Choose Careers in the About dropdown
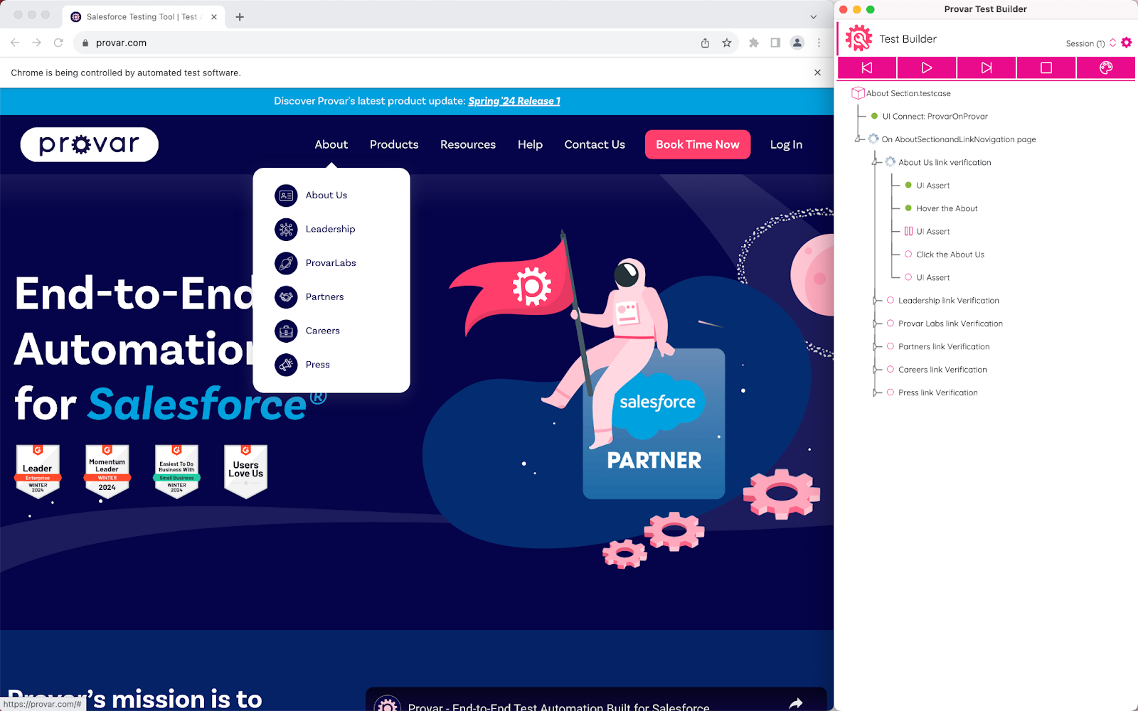Viewport: 1138px width, 711px height. click(x=323, y=331)
